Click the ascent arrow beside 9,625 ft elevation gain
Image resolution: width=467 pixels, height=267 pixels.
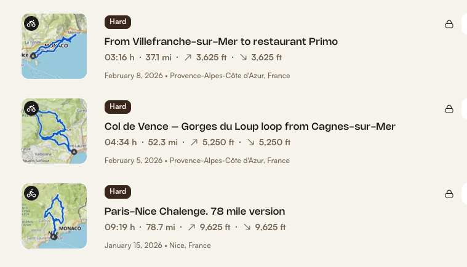pyautogui.click(x=191, y=227)
